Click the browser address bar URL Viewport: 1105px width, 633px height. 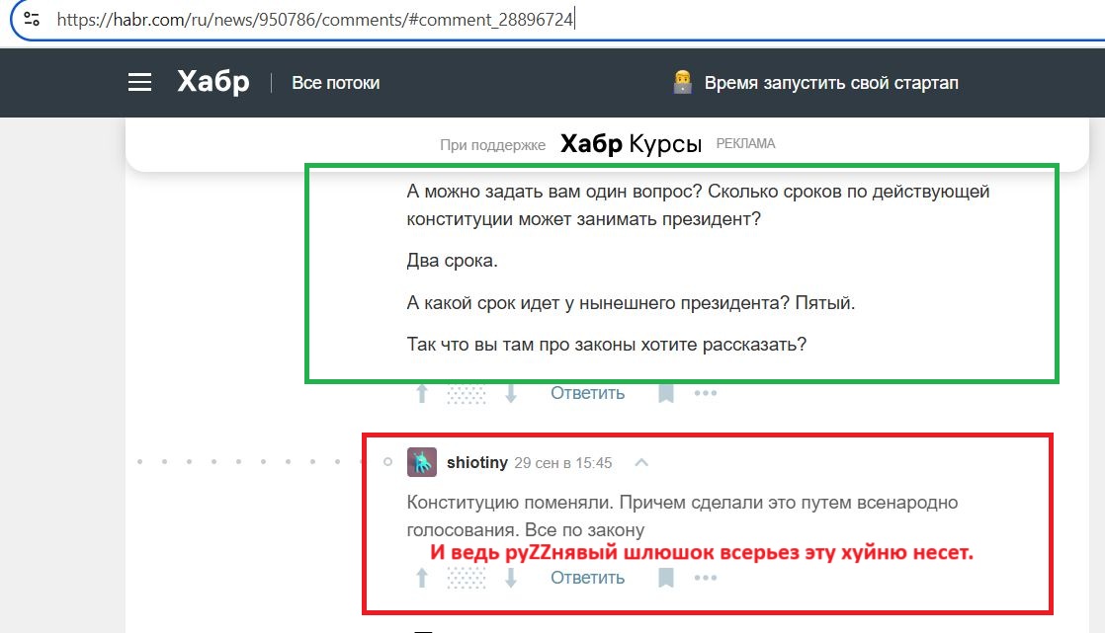[x=316, y=19]
